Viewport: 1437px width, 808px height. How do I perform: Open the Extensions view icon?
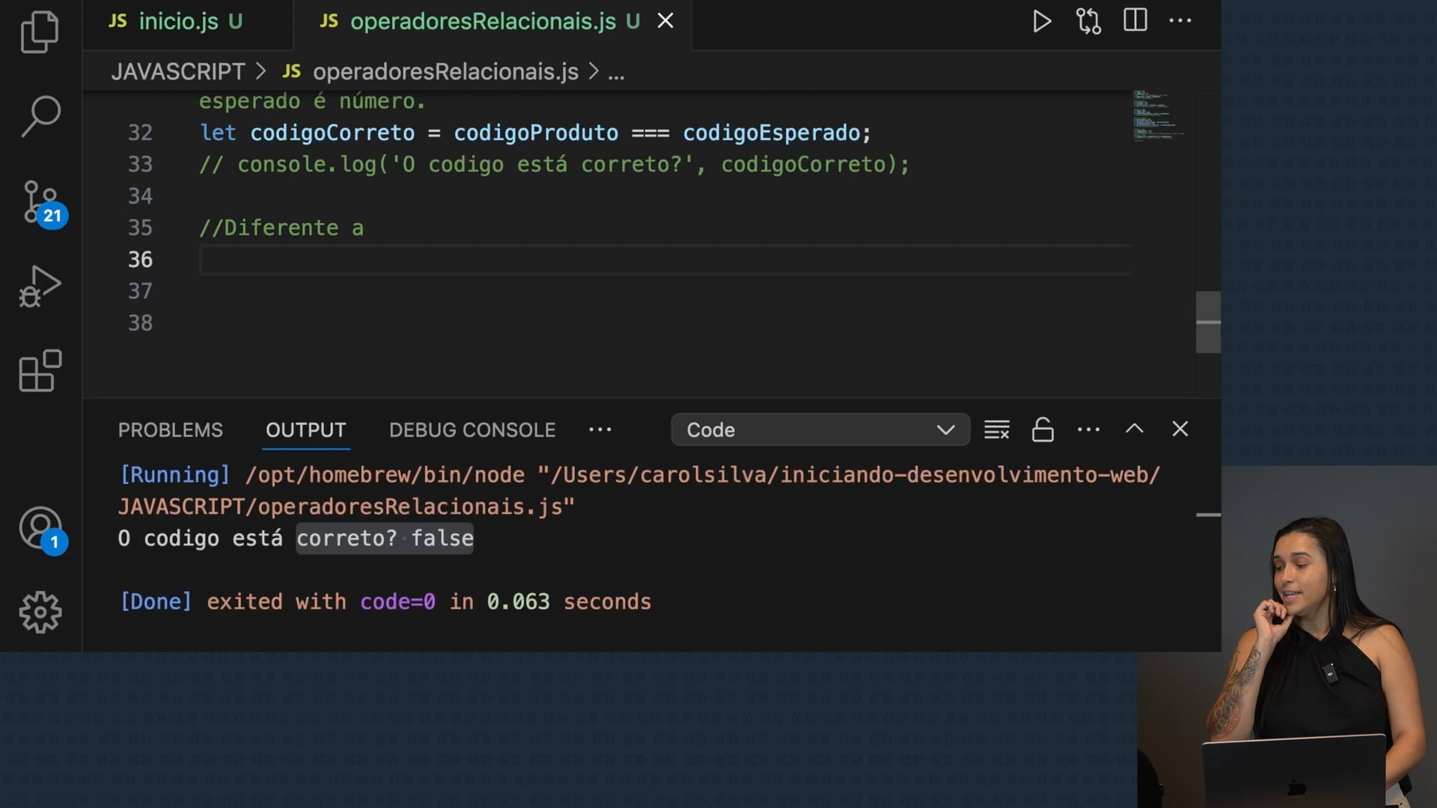40,371
